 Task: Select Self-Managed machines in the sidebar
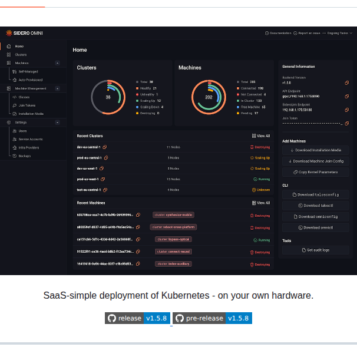point(28,71)
